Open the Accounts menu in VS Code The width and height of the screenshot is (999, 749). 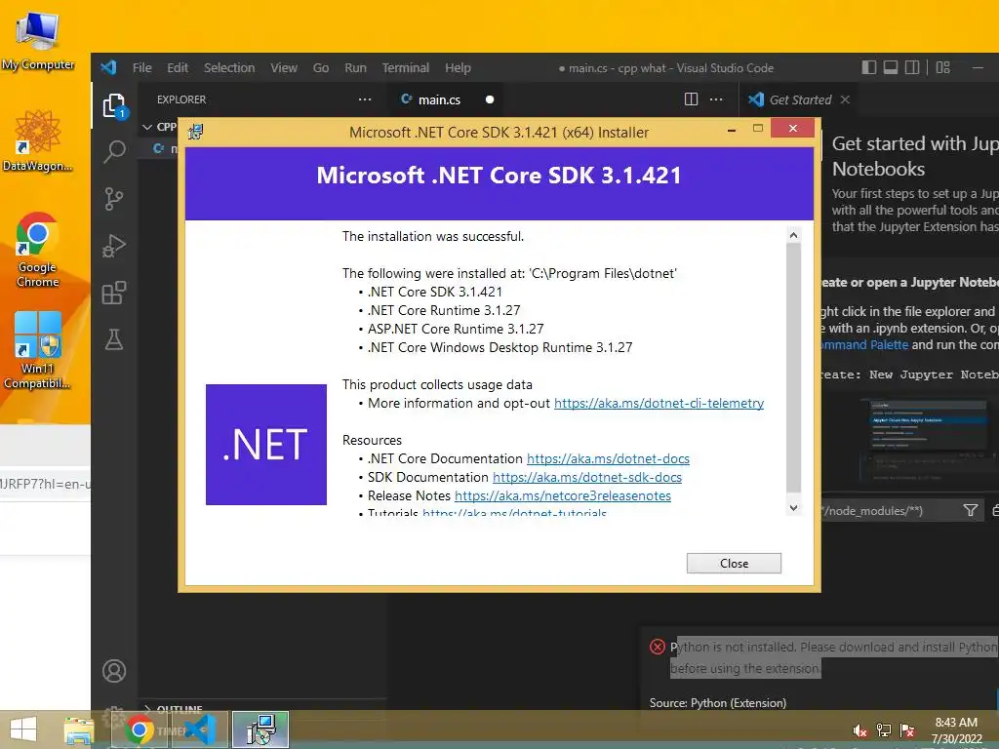click(x=114, y=671)
